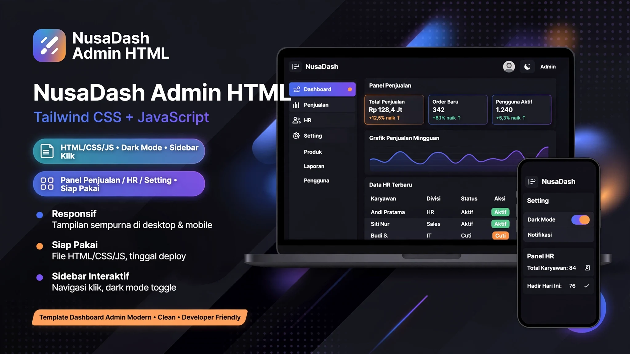This screenshot has width=630, height=354.
Task: Select Dashboard in the sidebar
Action: coord(322,89)
